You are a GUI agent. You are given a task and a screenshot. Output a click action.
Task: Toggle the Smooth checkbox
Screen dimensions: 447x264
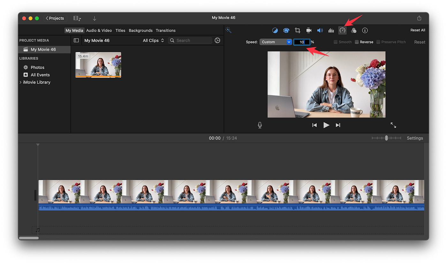click(336, 42)
